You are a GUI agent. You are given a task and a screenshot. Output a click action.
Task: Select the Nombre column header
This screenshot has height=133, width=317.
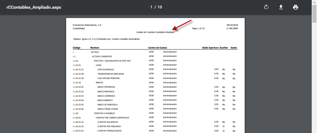[x=95, y=48]
